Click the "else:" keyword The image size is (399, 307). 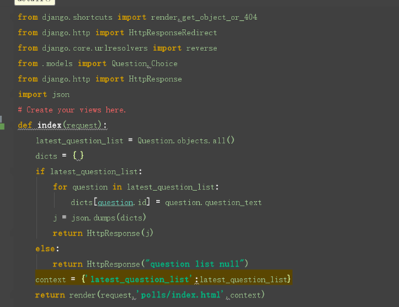pos(48,249)
